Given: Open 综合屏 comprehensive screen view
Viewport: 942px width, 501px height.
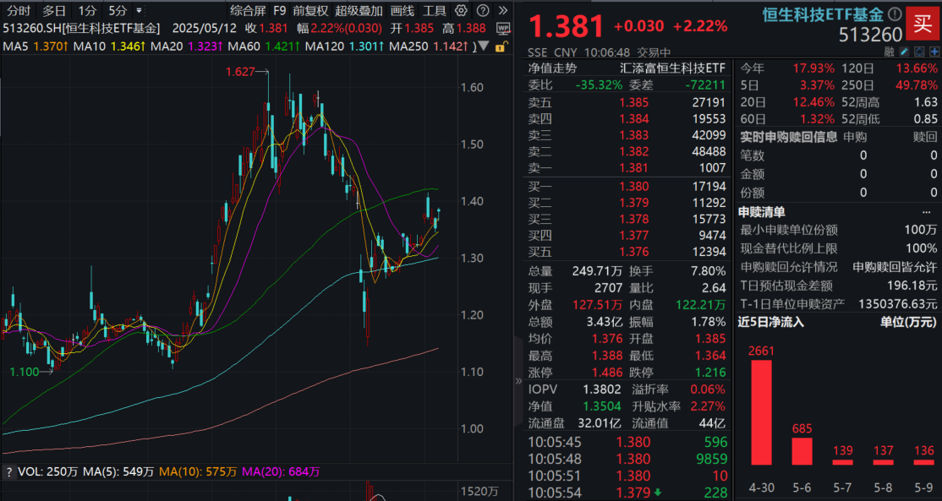Looking at the screenshot, I should point(248,11).
